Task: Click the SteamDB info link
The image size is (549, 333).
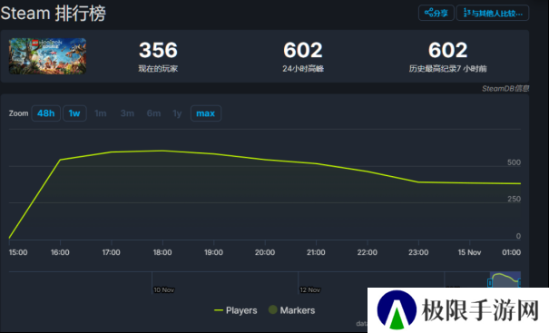Action: [x=505, y=89]
